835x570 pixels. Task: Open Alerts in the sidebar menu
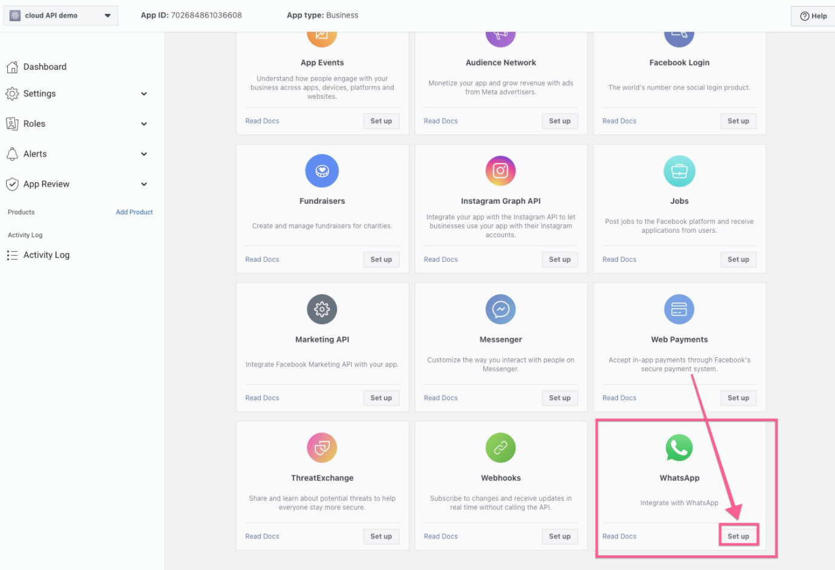click(35, 154)
